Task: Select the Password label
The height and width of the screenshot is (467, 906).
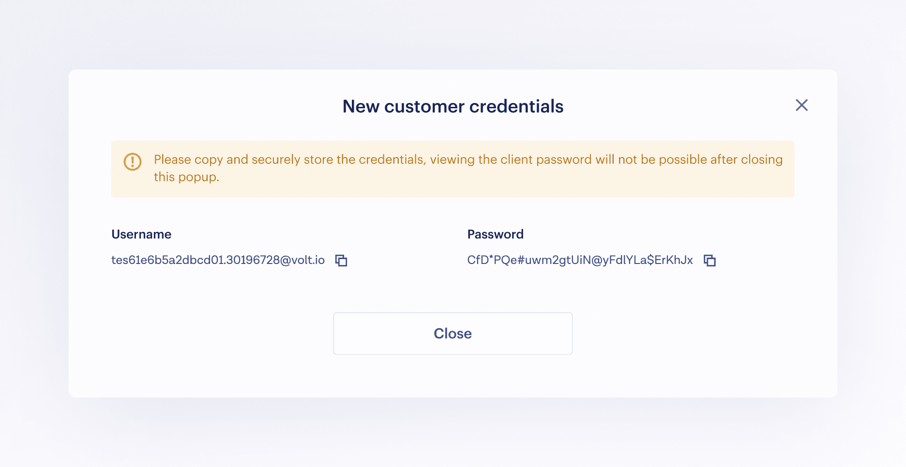Action: pos(495,234)
